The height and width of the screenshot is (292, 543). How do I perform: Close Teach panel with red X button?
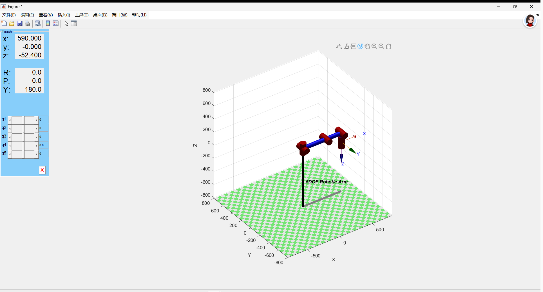(42, 170)
